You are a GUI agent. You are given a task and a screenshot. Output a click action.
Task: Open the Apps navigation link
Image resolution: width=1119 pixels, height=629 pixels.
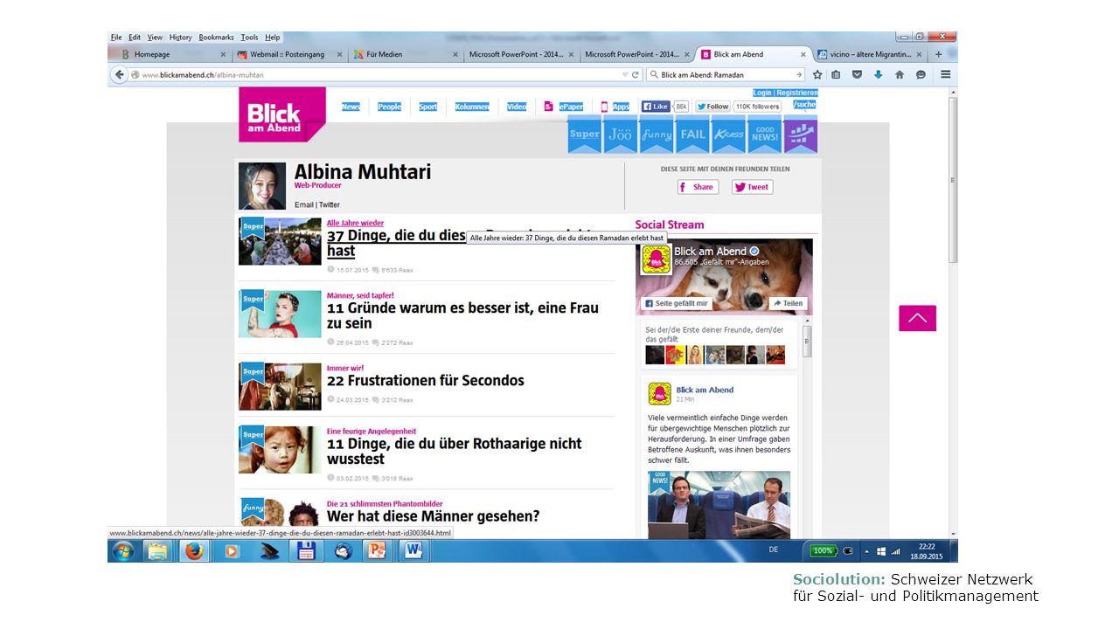click(x=615, y=107)
